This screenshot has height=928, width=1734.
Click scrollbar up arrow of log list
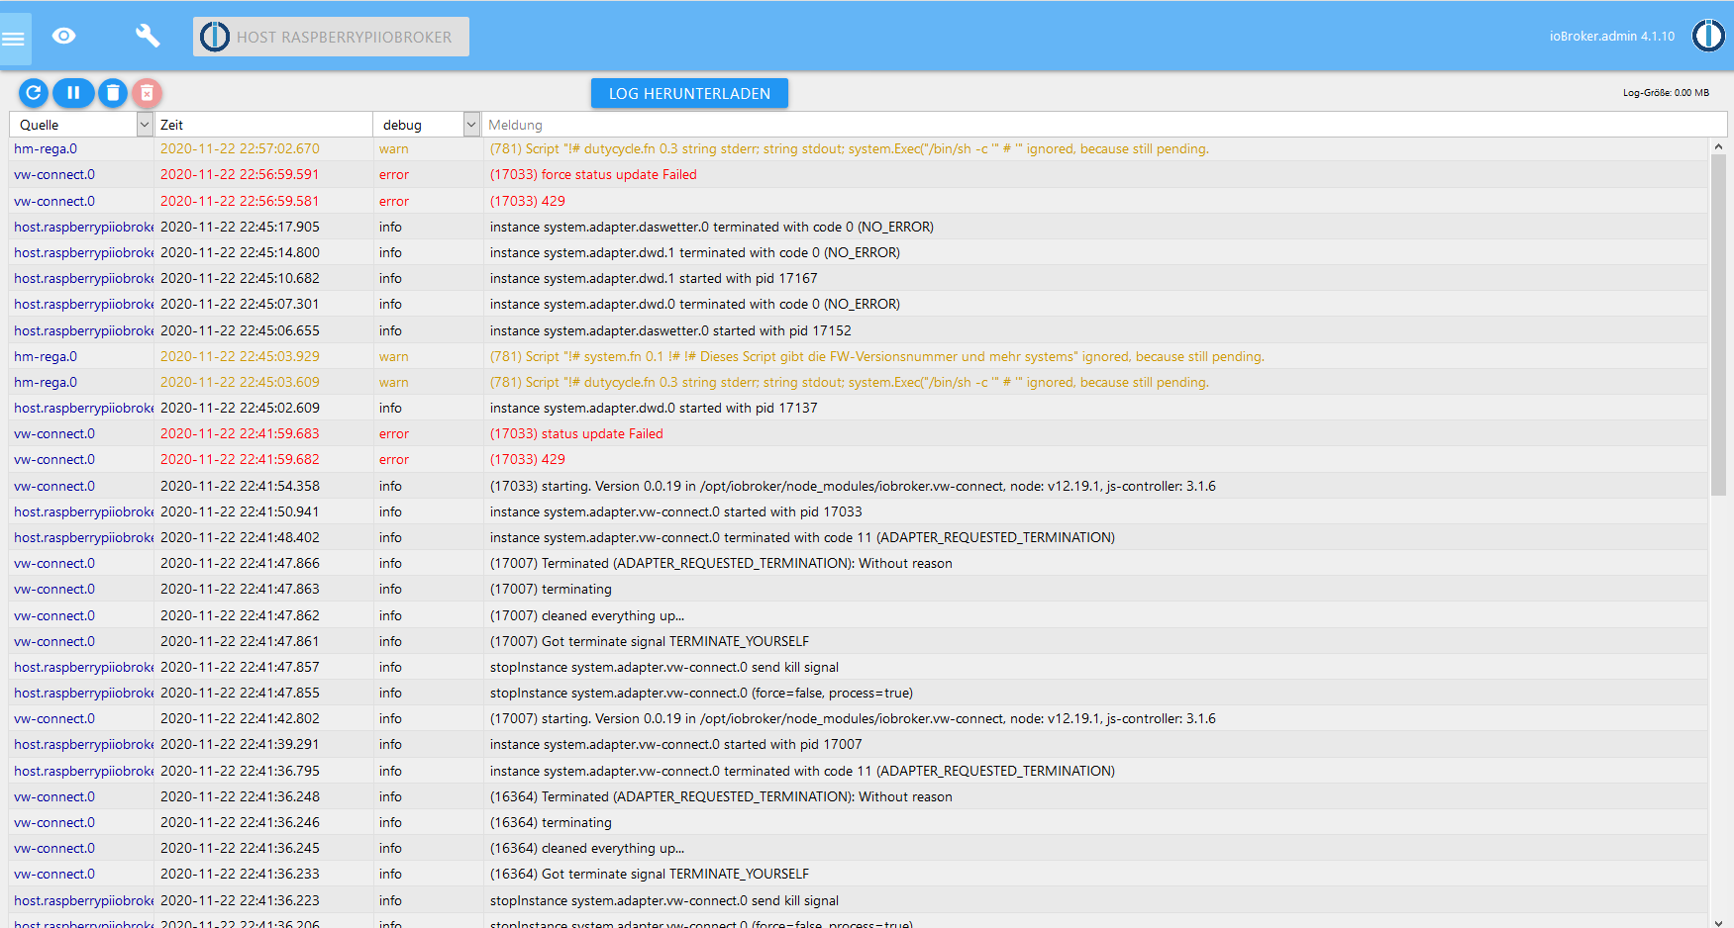pyautogui.click(x=1718, y=146)
